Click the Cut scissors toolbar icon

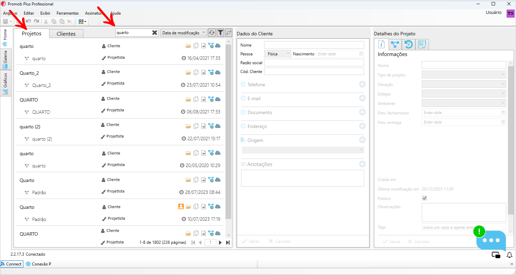tap(46, 21)
